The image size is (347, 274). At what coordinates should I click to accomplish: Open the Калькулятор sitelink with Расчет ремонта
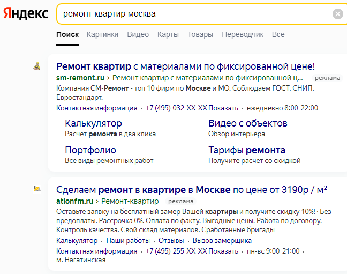(x=93, y=123)
